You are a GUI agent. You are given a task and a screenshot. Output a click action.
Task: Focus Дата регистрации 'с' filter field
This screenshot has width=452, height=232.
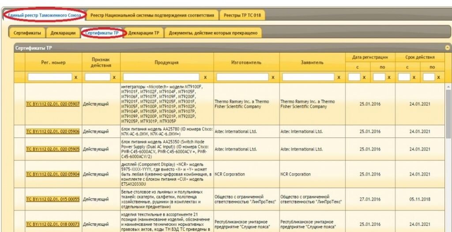click(x=354, y=77)
